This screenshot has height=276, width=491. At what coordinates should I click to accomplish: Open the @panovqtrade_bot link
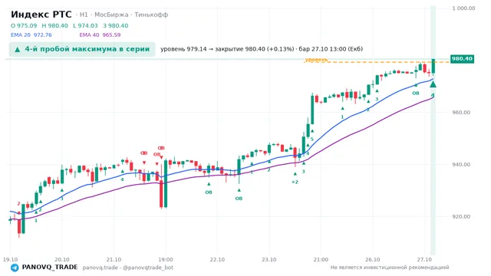148,268
